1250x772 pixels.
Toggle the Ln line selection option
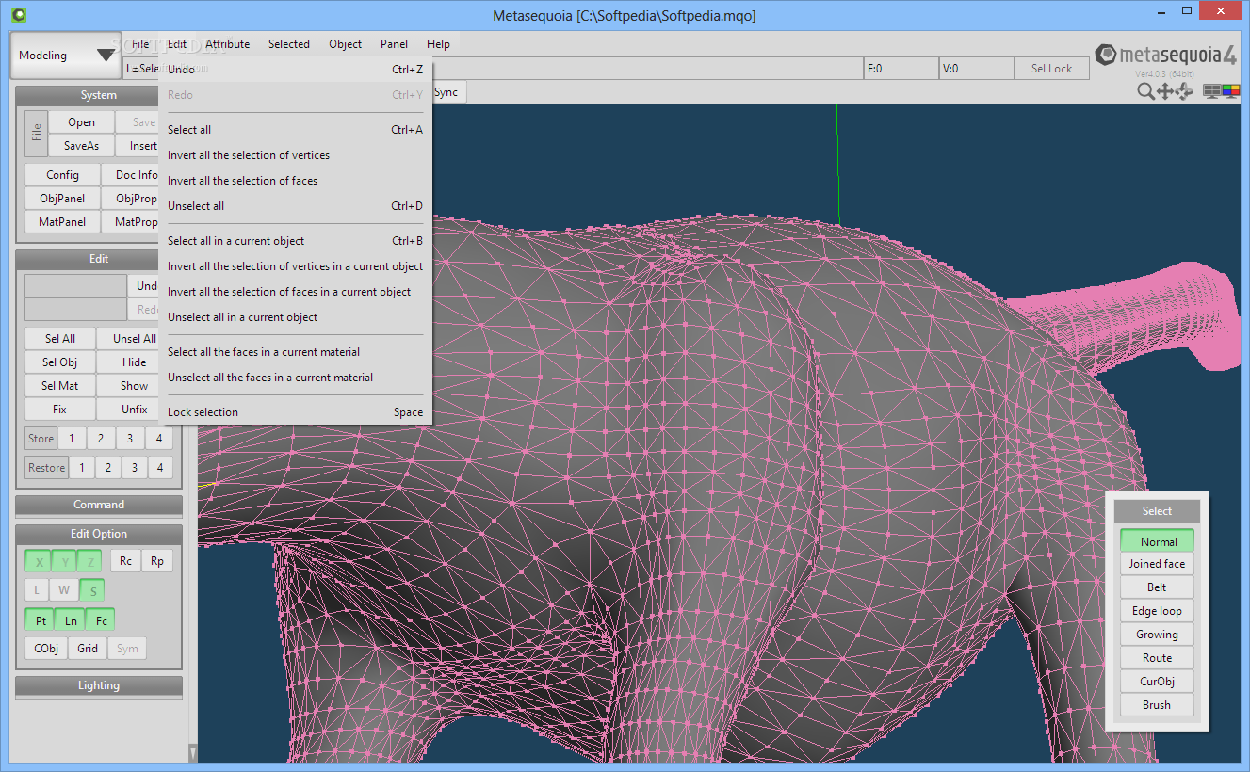pyautogui.click(x=71, y=620)
